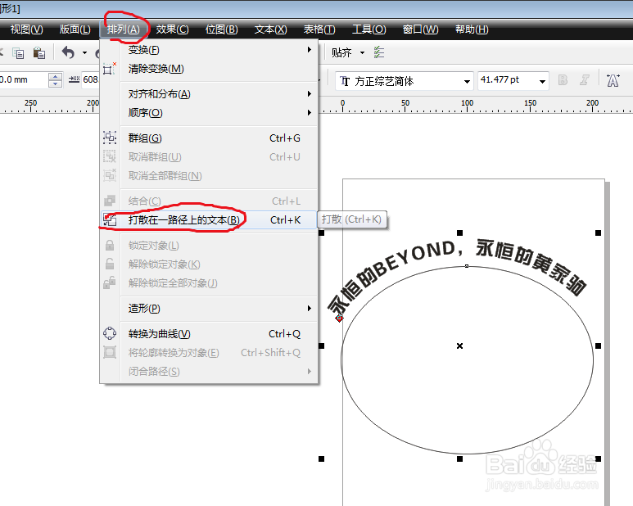Toggle Bold text formatting
The width and height of the screenshot is (633, 506).
click(x=563, y=80)
